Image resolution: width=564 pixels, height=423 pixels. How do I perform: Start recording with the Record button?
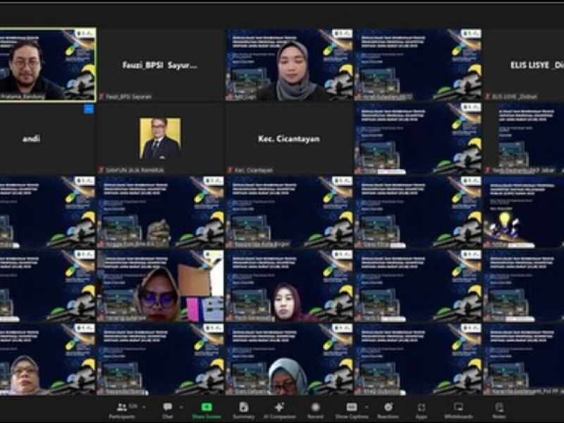coord(315,407)
